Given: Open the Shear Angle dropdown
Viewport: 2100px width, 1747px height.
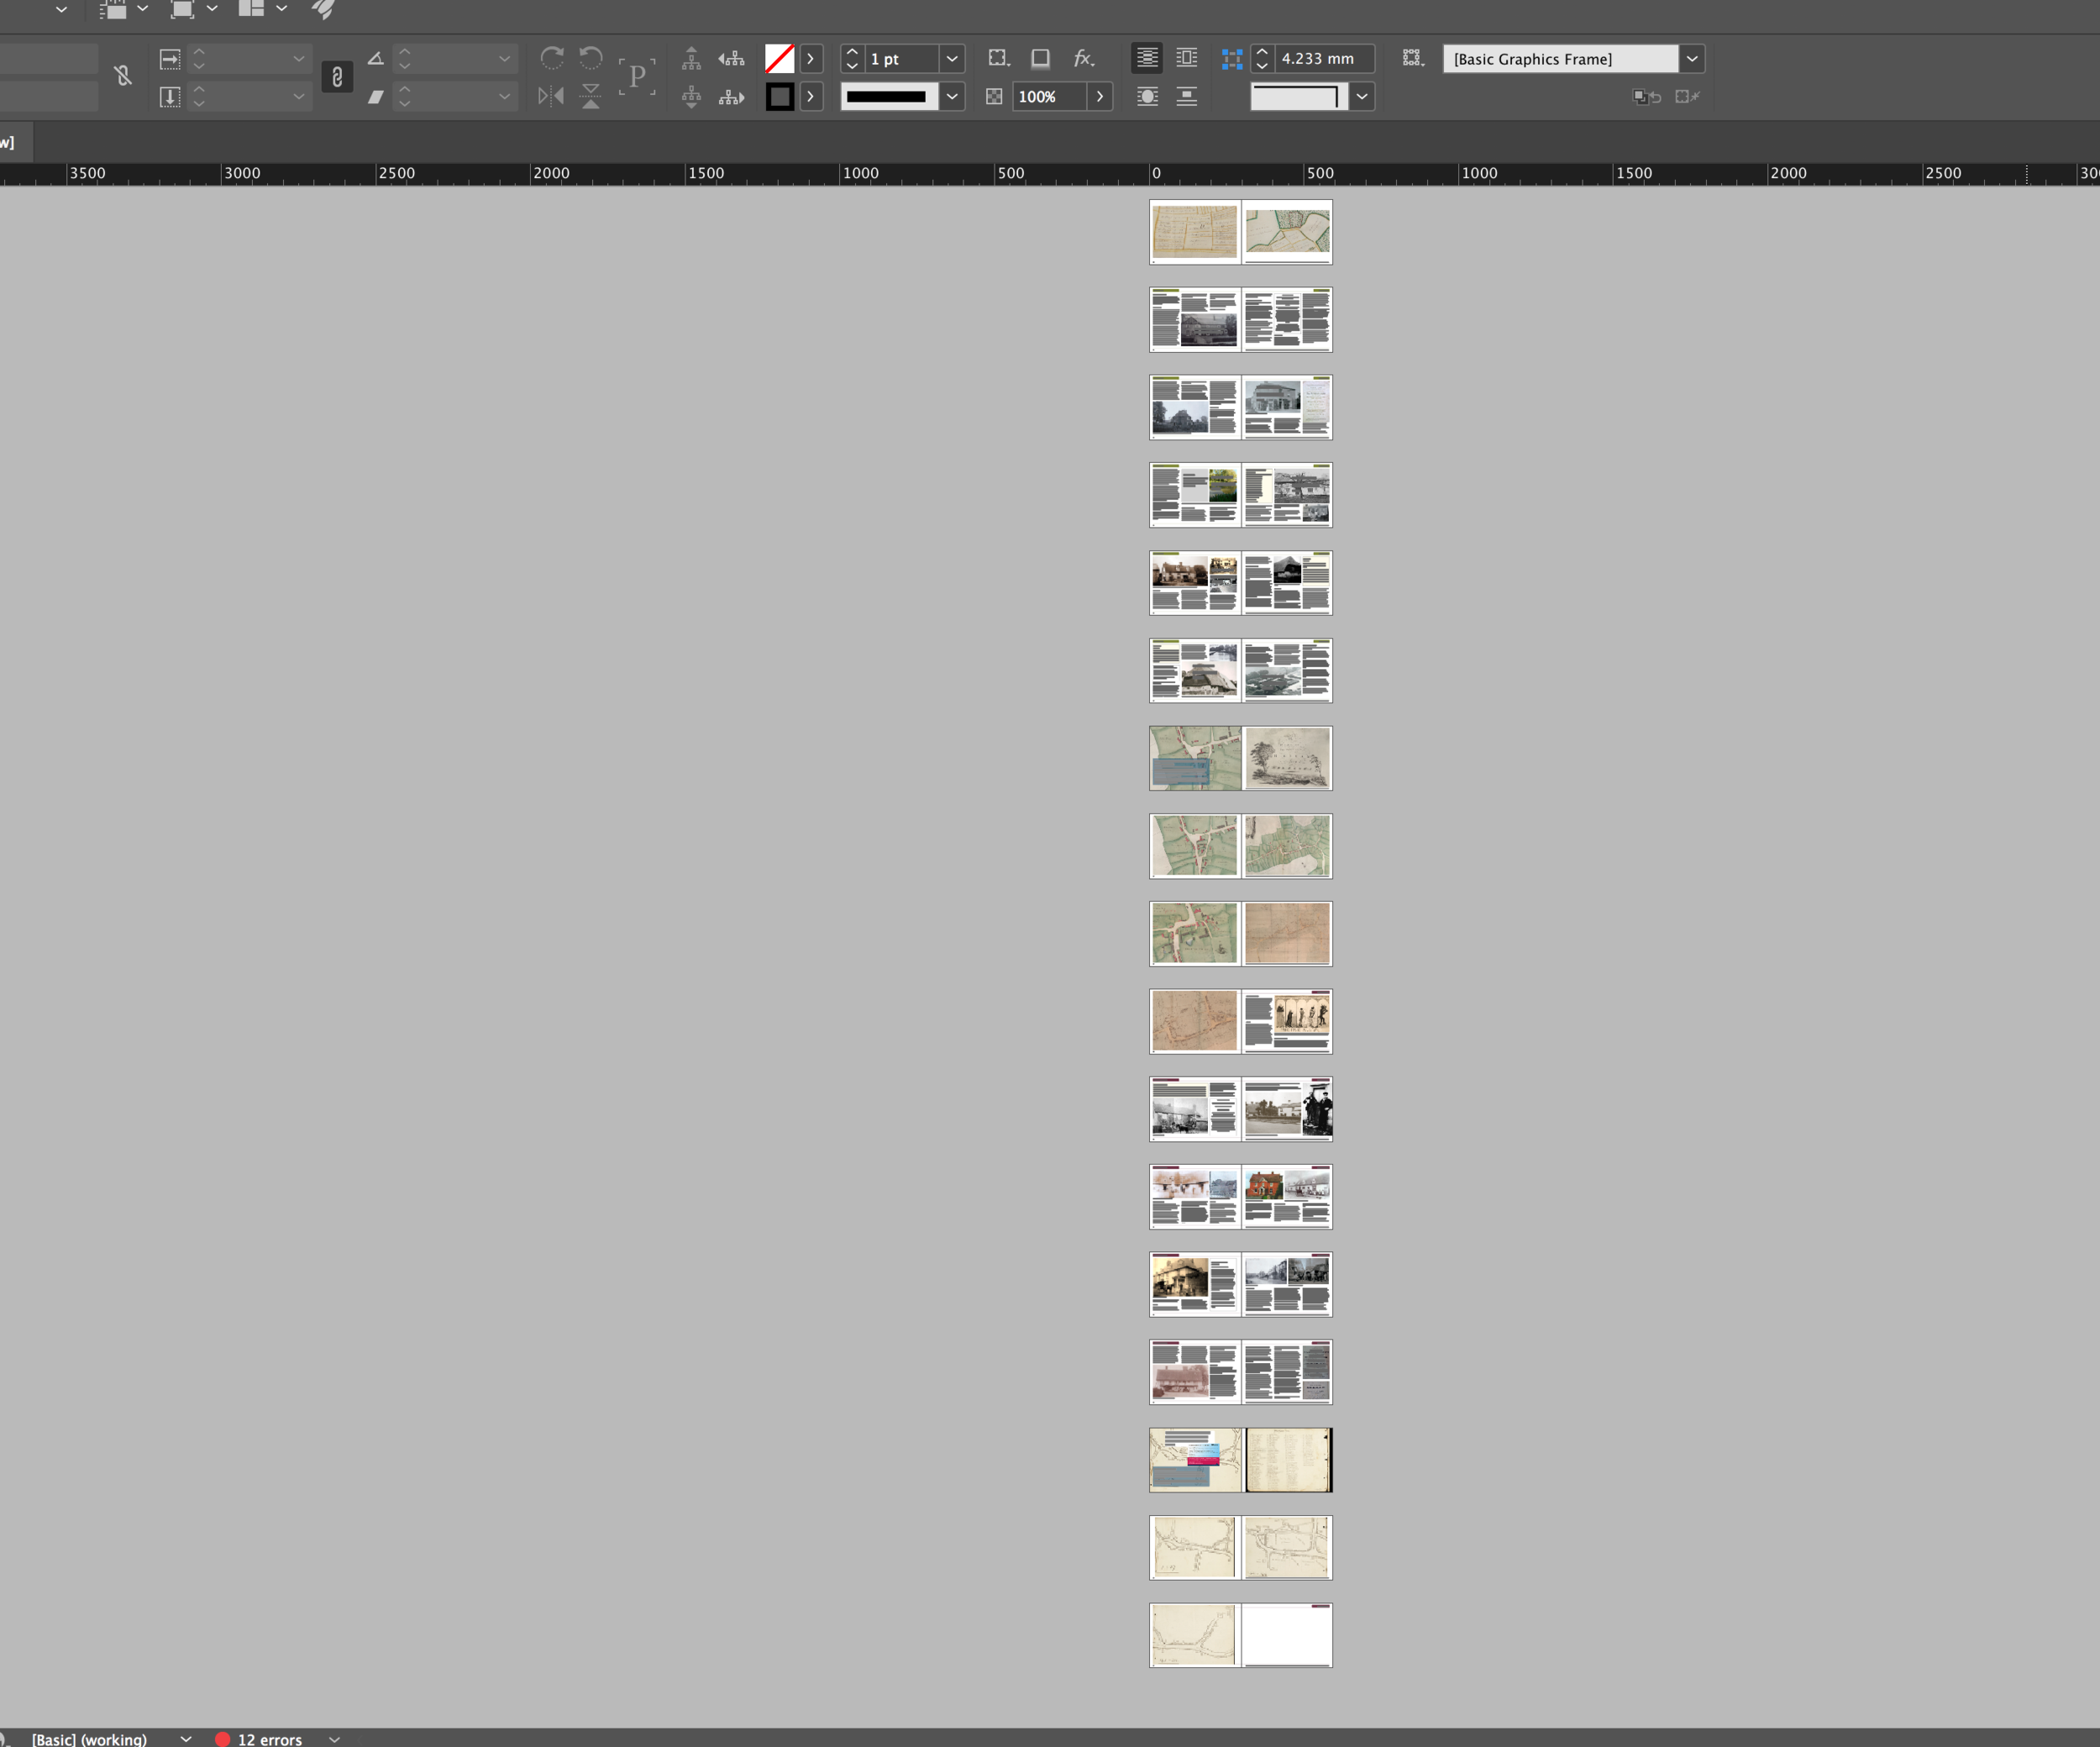Looking at the screenshot, I should coord(504,97).
